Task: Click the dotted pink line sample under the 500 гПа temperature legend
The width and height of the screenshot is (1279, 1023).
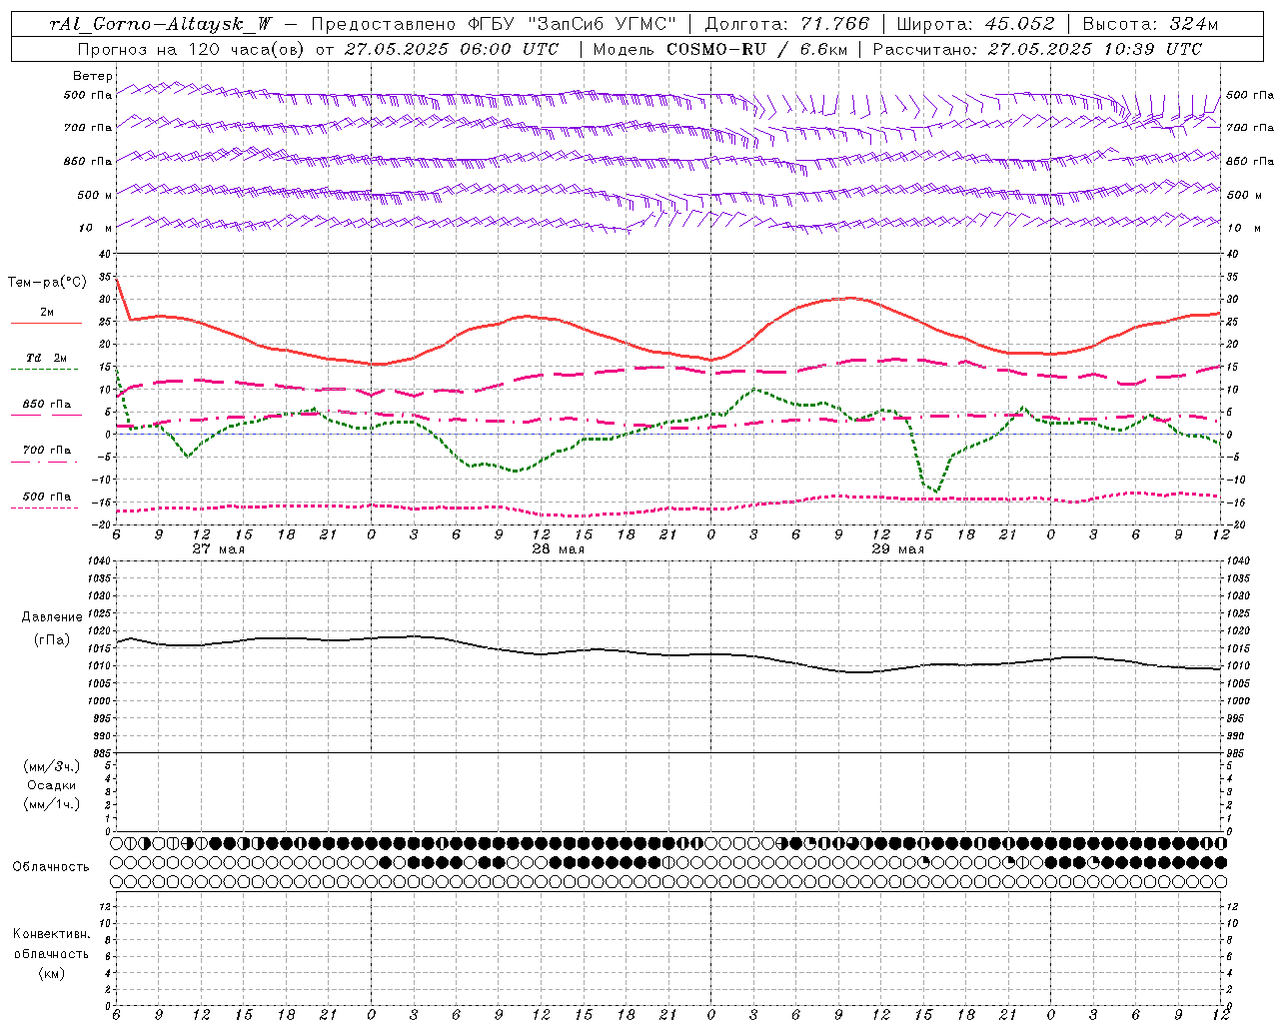Action: [x=45, y=508]
